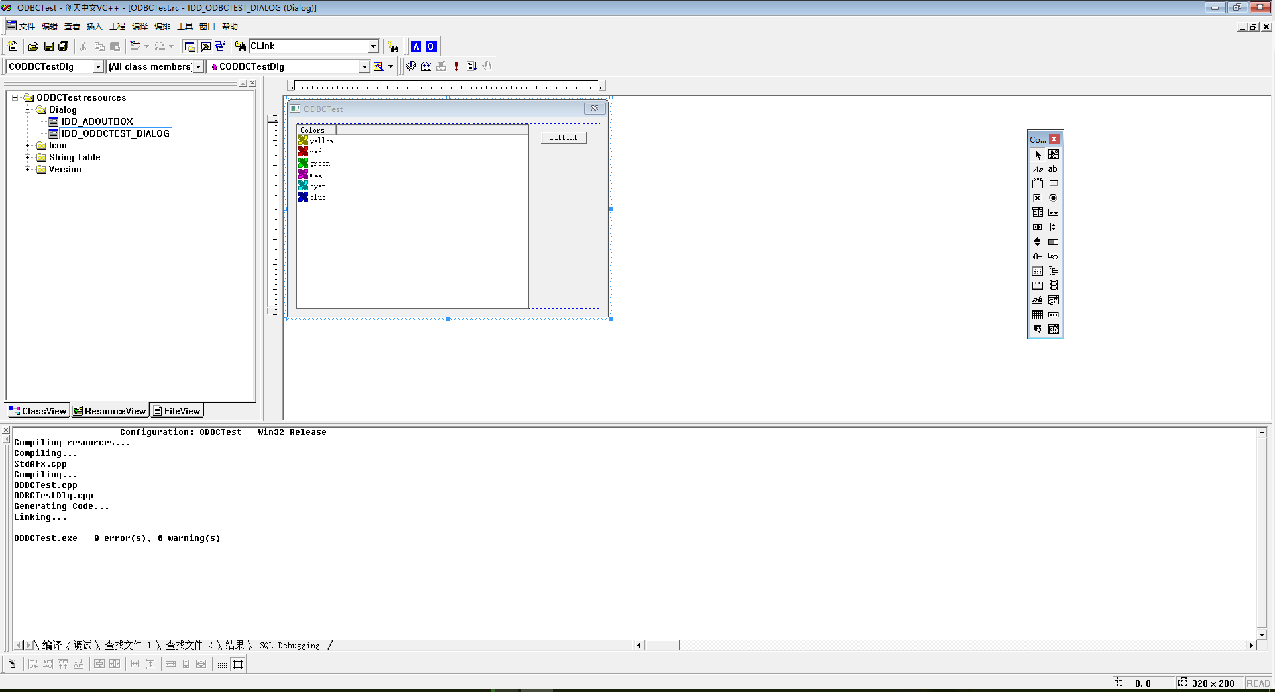
Task: Select the Check Box control in Controls palette
Action: click(x=1037, y=198)
